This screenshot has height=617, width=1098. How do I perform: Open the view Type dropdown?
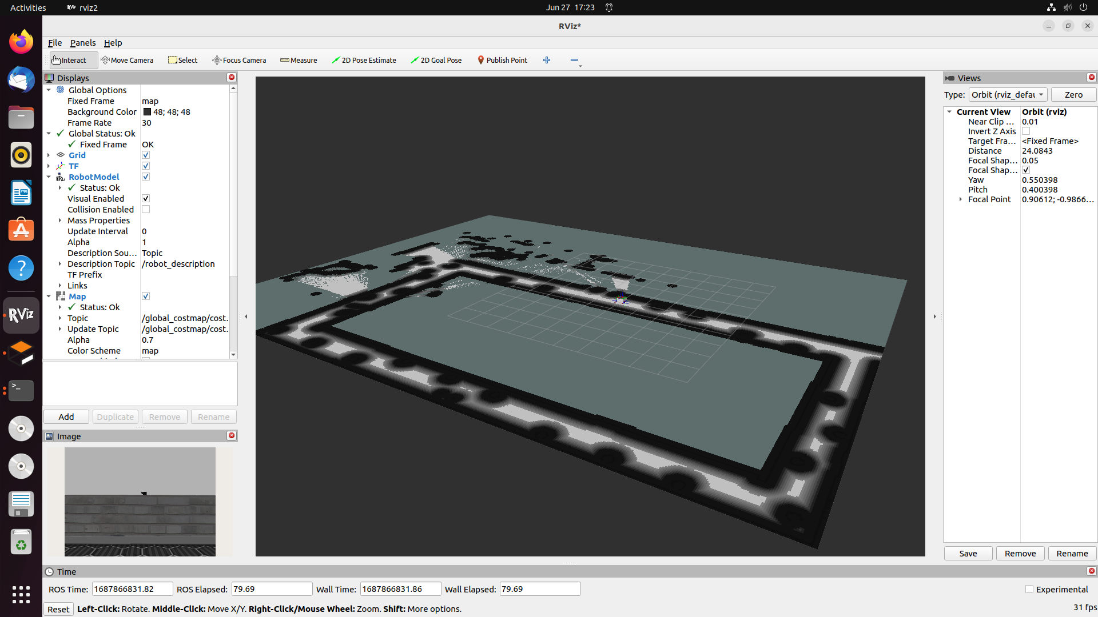[x=1008, y=94]
